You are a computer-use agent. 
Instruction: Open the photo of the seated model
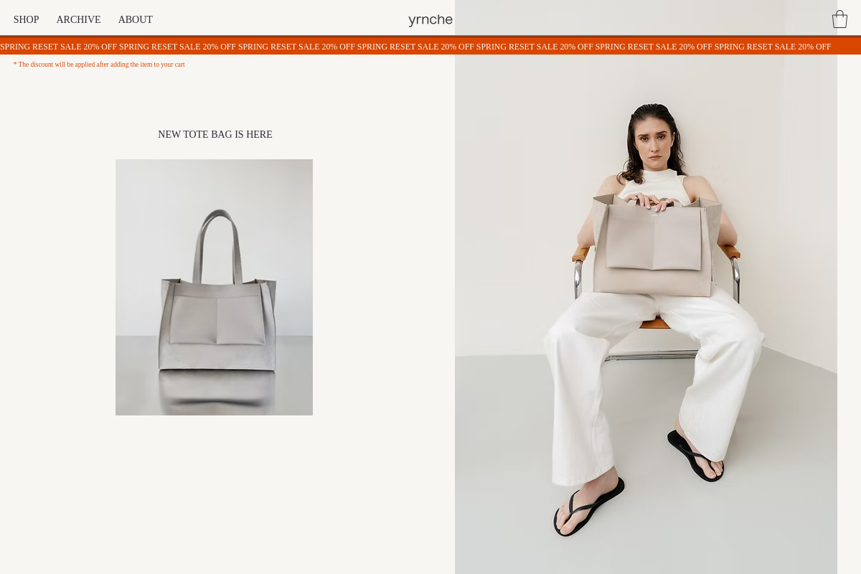pos(646,287)
